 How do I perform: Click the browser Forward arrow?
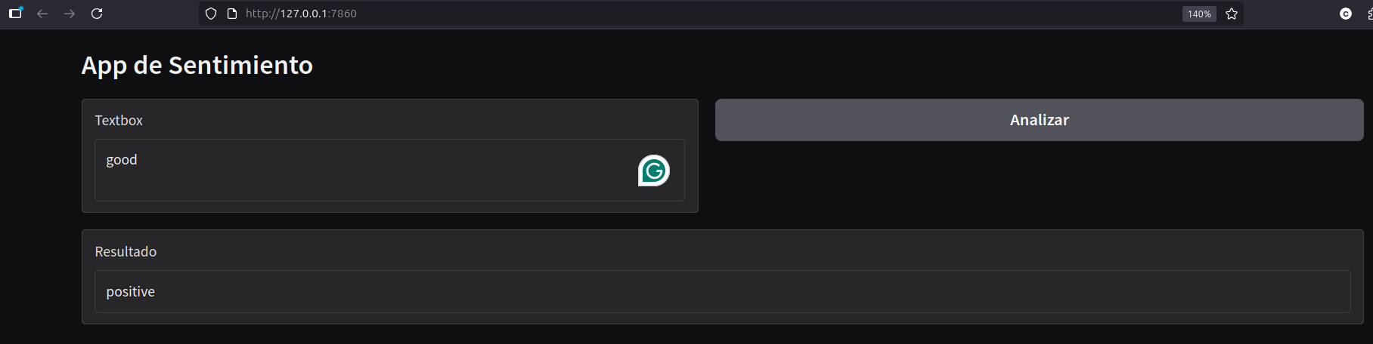coord(70,14)
